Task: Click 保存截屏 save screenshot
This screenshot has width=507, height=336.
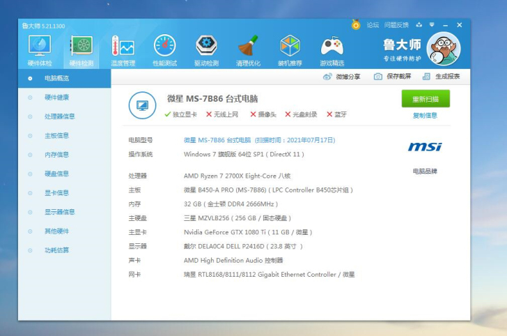Action: pos(392,77)
